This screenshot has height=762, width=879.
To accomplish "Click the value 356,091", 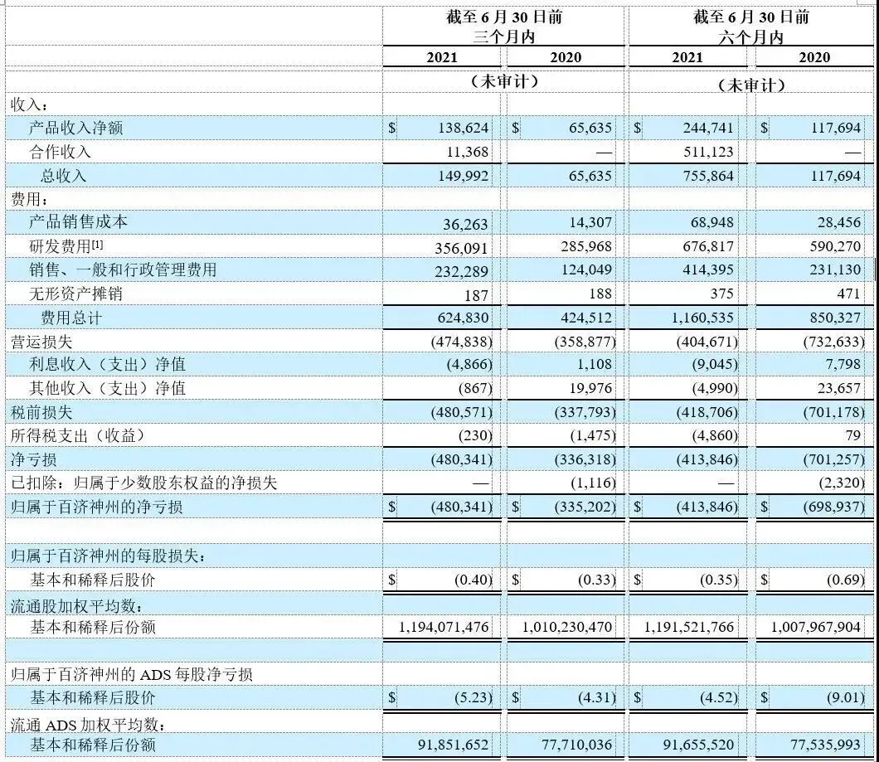I will pos(461,249).
